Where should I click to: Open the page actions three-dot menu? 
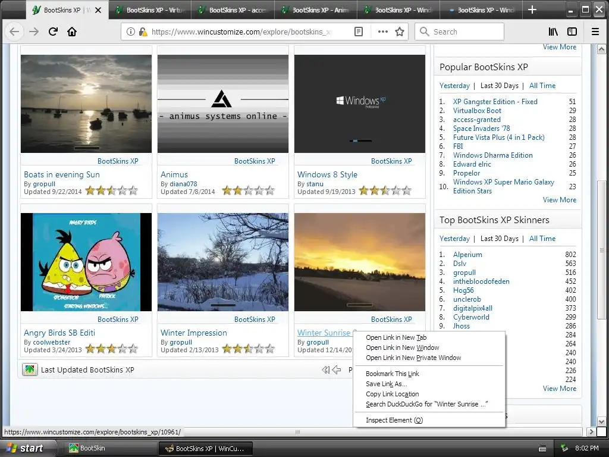coord(382,32)
